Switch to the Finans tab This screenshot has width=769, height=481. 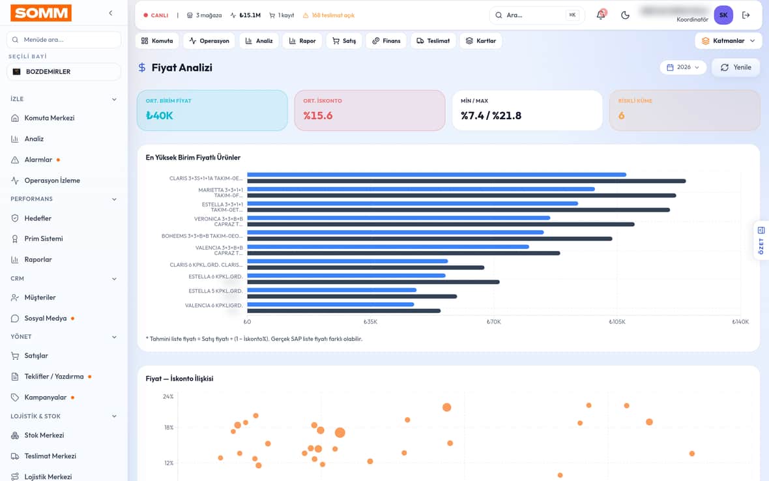[386, 40]
